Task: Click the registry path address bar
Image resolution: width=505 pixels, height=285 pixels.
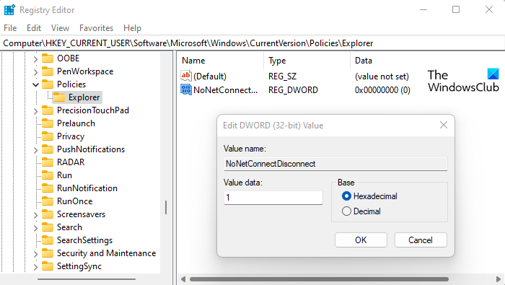Action: point(252,43)
